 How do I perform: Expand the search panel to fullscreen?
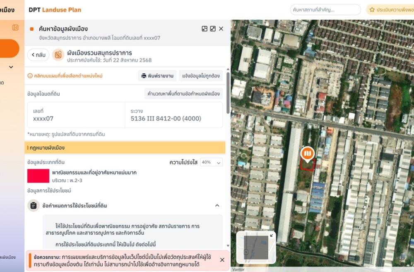[x=213, y=29]
